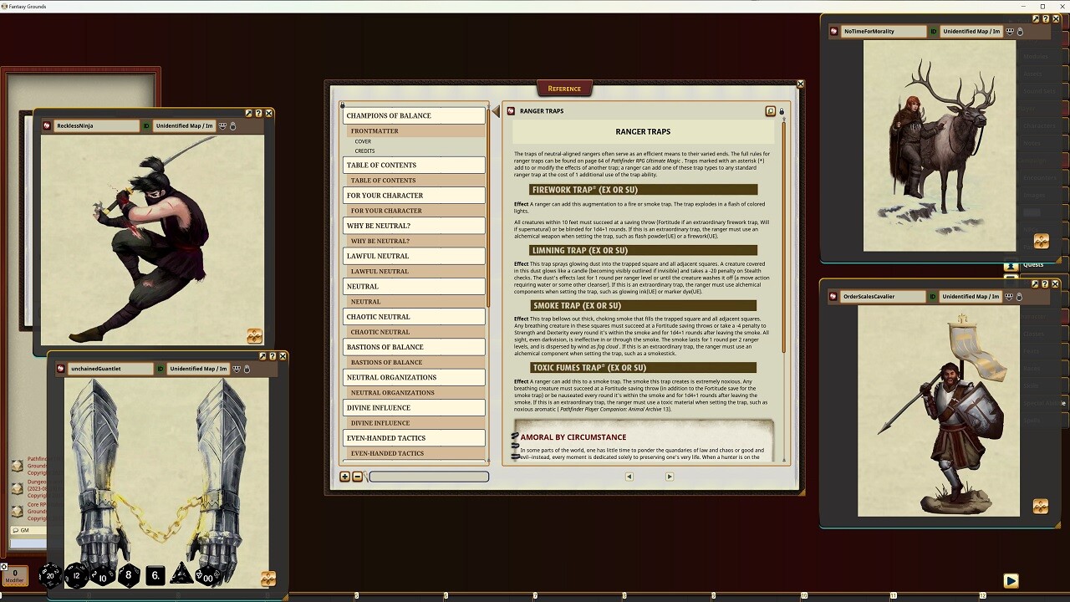Toggle the lock on the NoTimeForMorality window
1070x602 pixels.
point(1021,31)
